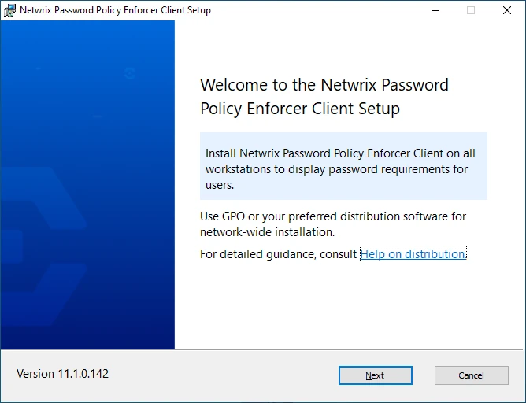Open the Help on distribution link
Viewport: 526px width, 403px height.
click(x=413, y=254)
